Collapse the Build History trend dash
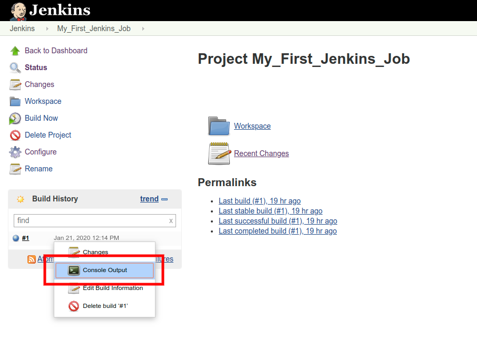 click(x=164, y=199)
